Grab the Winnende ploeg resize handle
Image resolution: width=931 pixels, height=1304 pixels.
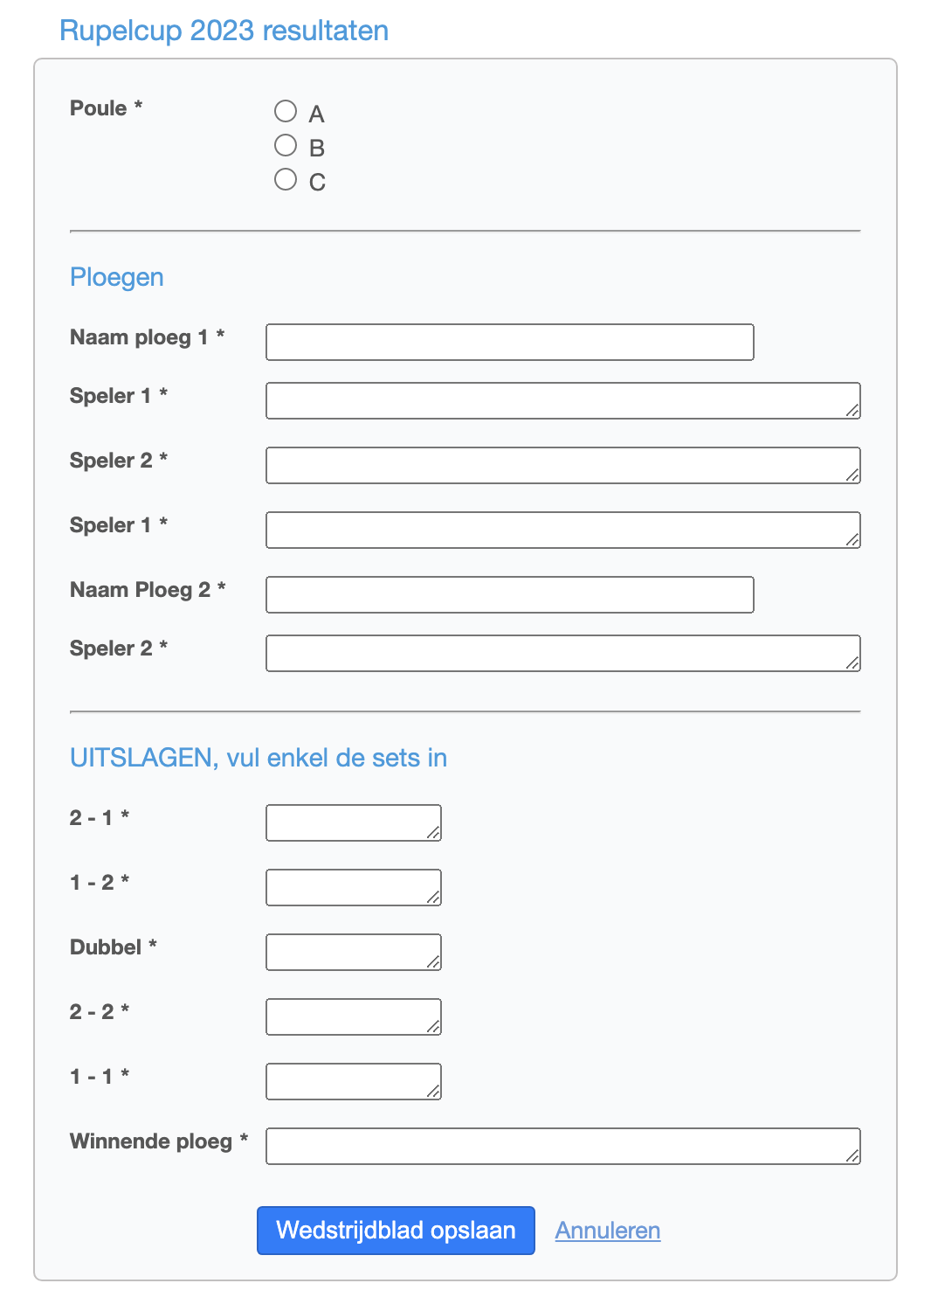[x=852, y=1156]
